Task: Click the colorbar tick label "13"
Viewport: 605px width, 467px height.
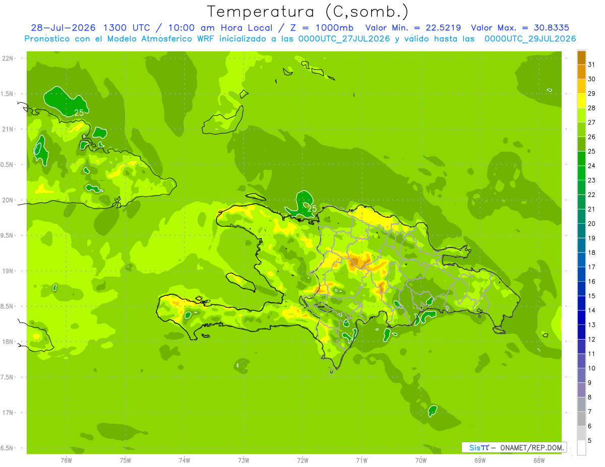Action: coord(591,325)
